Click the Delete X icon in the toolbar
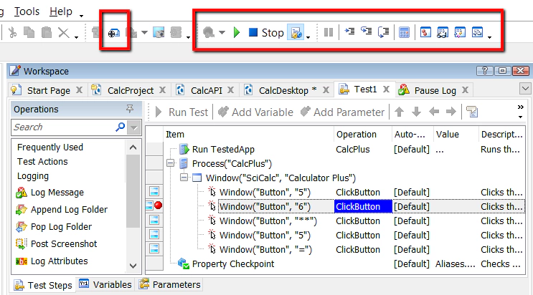Image resolution: width=533 pixels, height=295 pixels. tap(64, 33)
